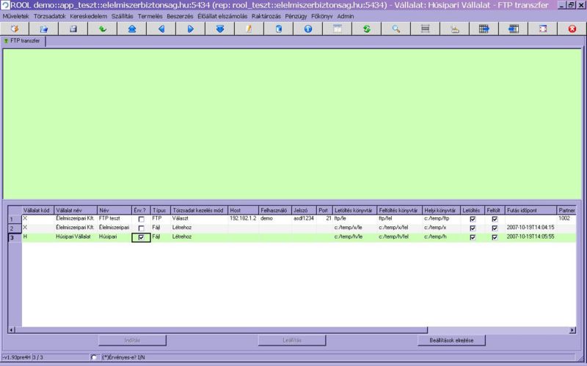
Task: Click the Host cell 192.182.1.2
Action: [243, 218]
